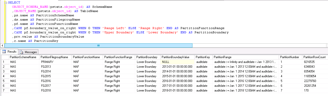Click the FG2014 filegroup cell
The width and height of the screenshot is (328, 96).
point(56,71)
